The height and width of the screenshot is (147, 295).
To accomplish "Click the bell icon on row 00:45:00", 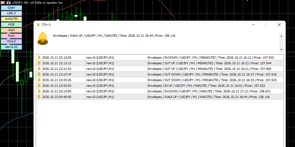I will (x=39, y=97).
